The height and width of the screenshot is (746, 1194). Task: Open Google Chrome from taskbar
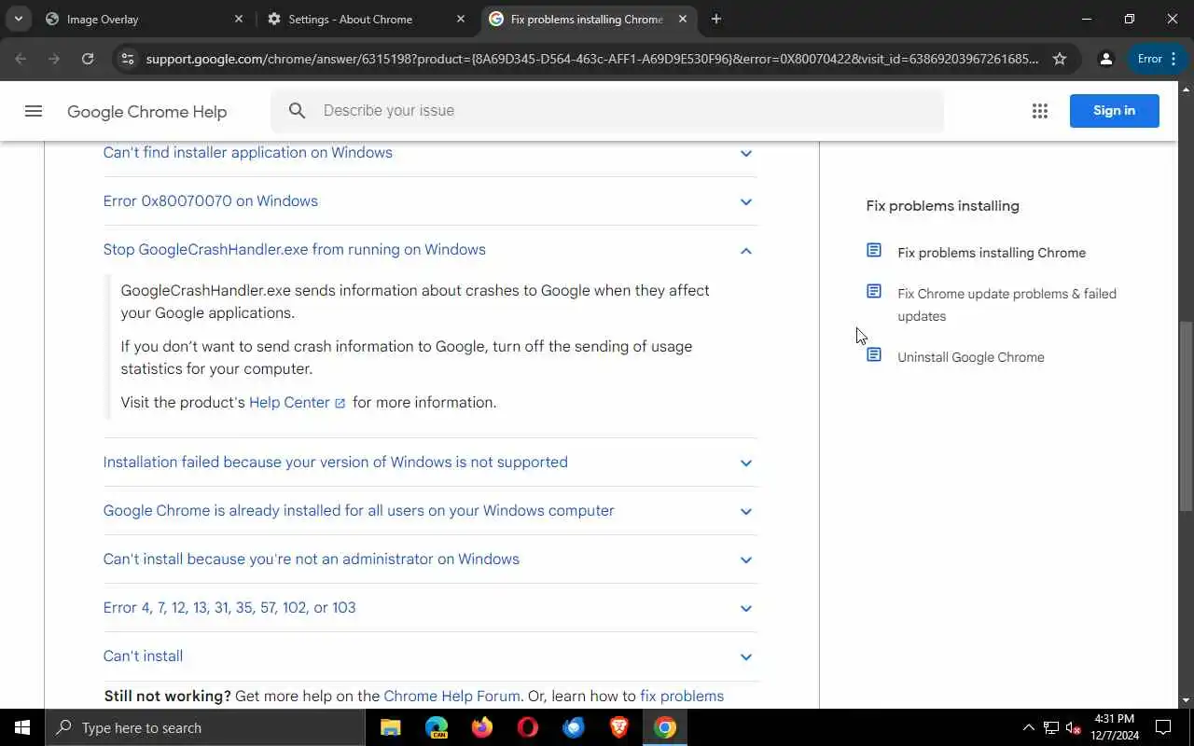pyautogui.click(x=665, y=727)
